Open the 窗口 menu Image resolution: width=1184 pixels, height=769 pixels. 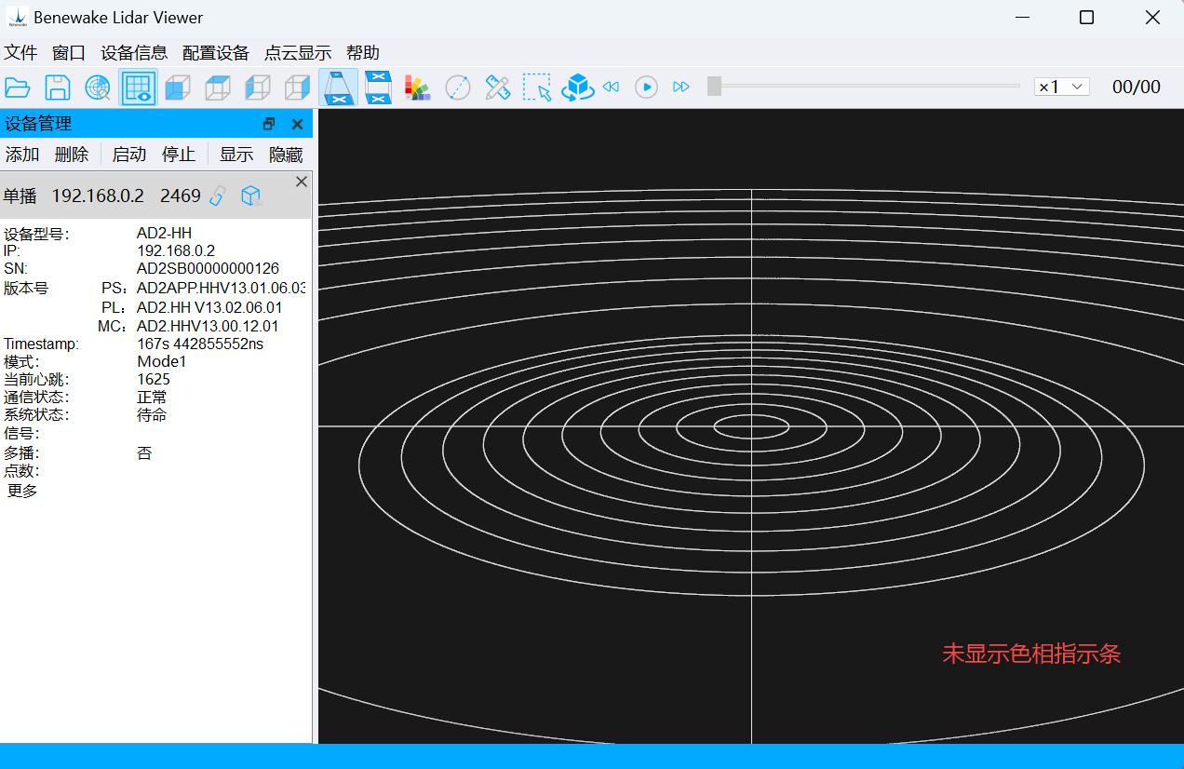click(x=69, y=53)
